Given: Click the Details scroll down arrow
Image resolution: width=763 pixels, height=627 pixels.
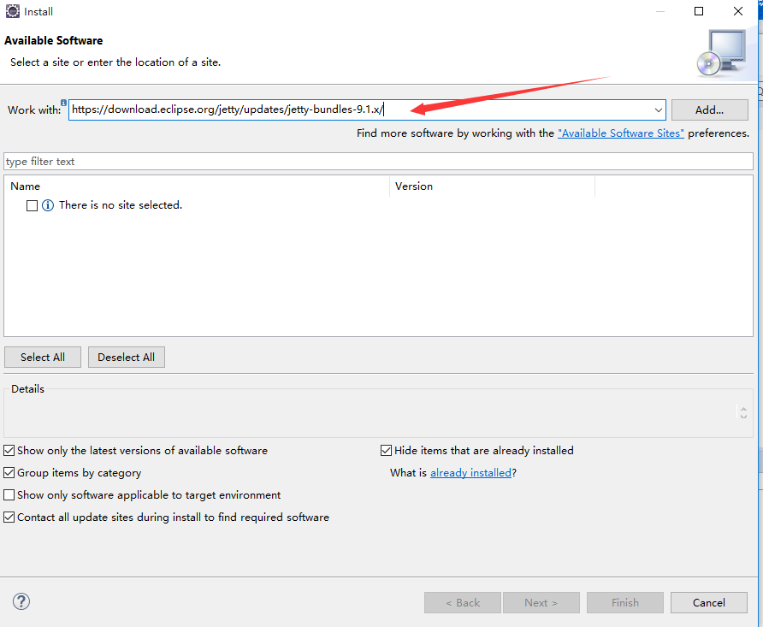Looking at the screenshot, I should tap(743, 416).
